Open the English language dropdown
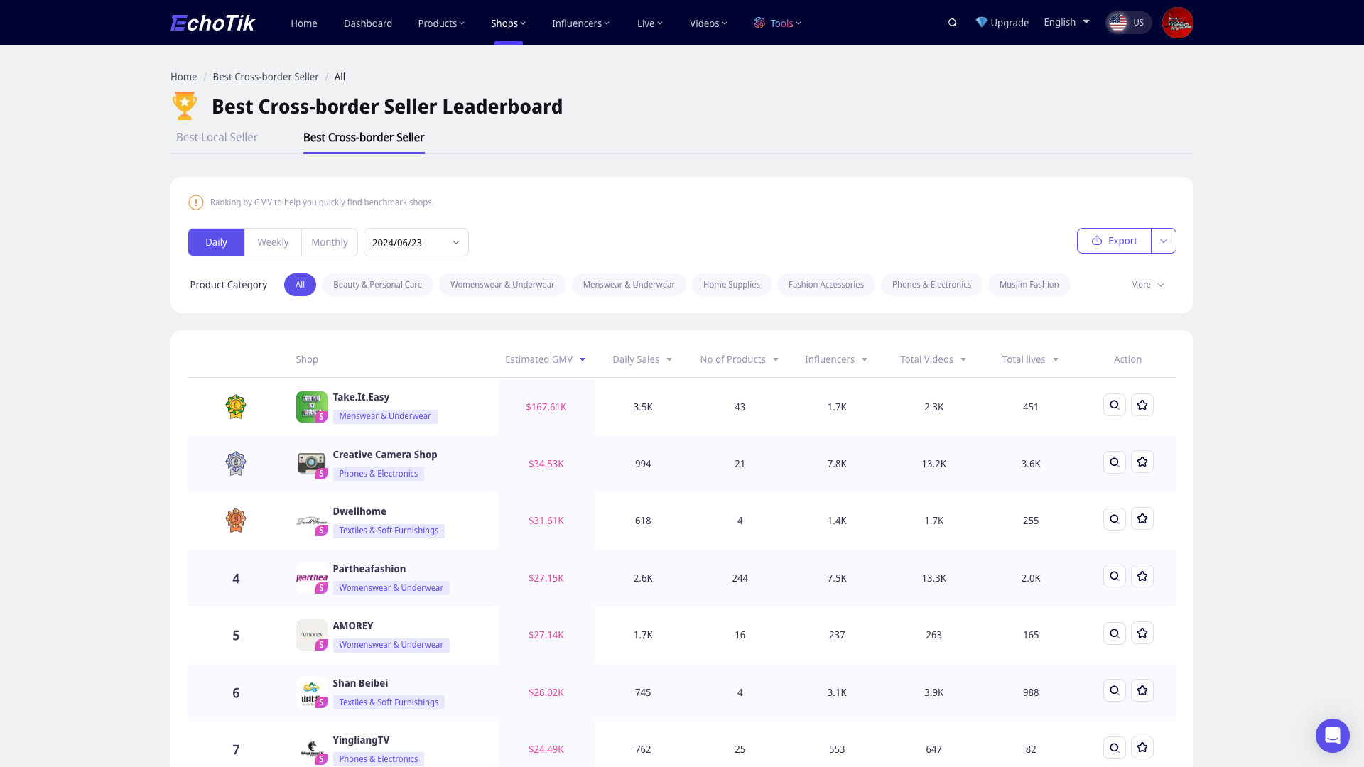 1066,22
